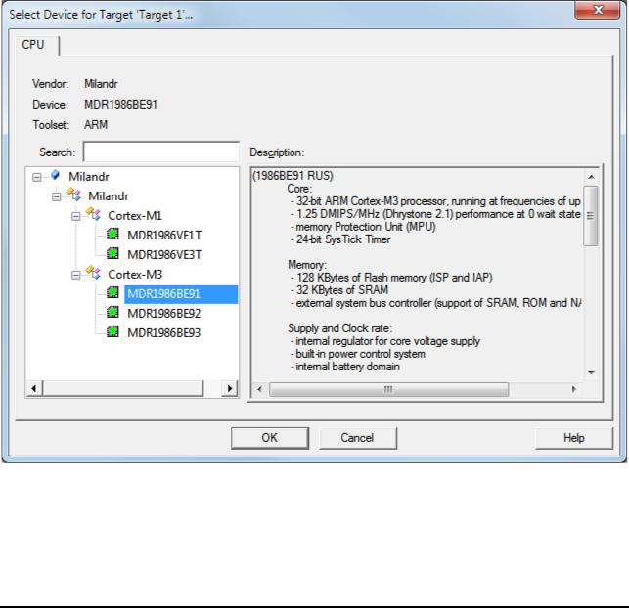
Task: Click the Cortex-M1 family group icon
Action: [93, 214]
